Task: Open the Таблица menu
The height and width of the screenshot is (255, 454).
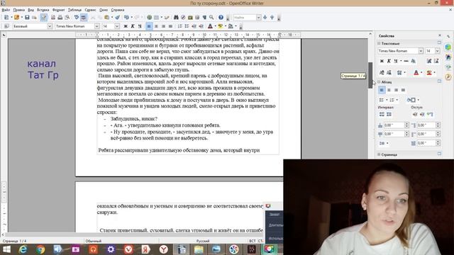Action: 74,10
